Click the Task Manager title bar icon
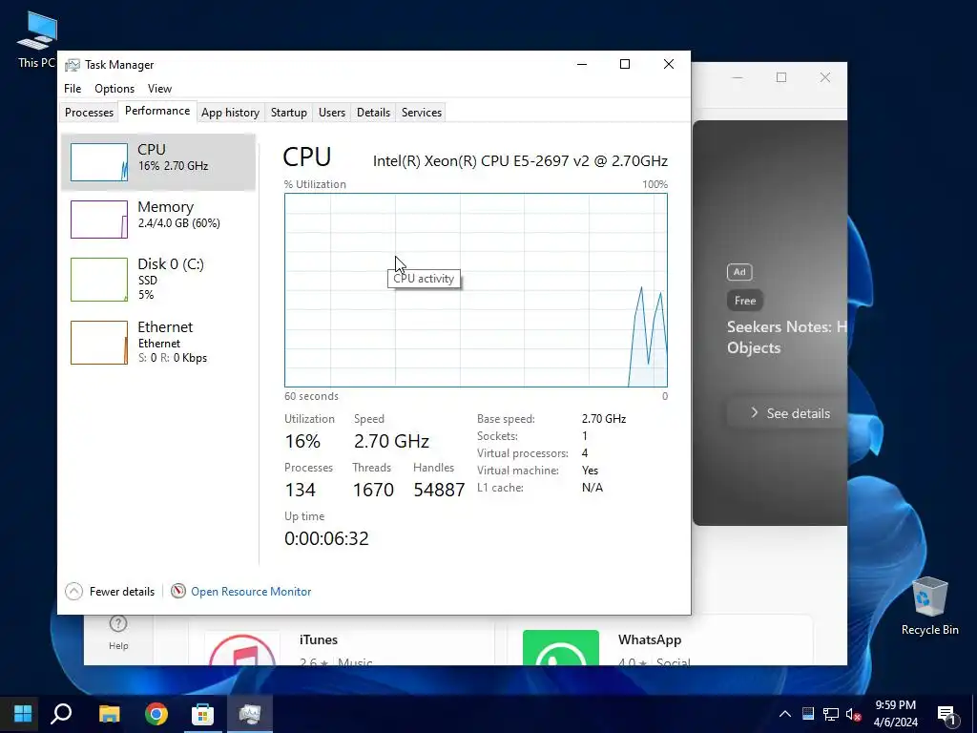The width and height of the screenshot is (977, 733). point(73,65)
